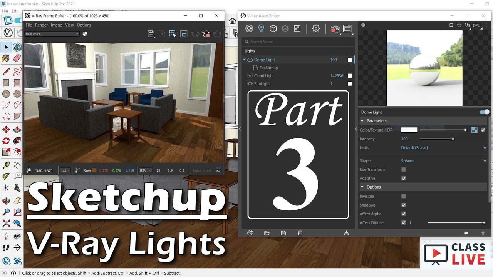Open the Textures checker category
Viewport: 493px width, 277px height.
(x=297, y=28)
